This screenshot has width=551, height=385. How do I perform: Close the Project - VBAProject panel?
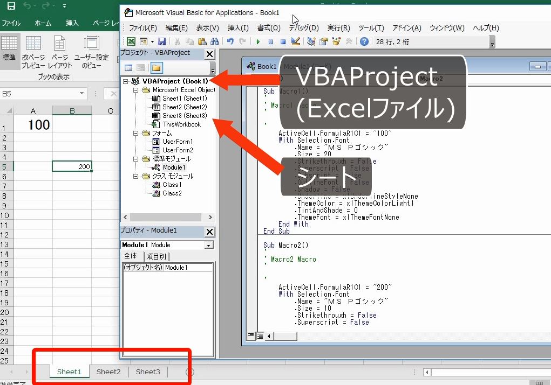210,54
